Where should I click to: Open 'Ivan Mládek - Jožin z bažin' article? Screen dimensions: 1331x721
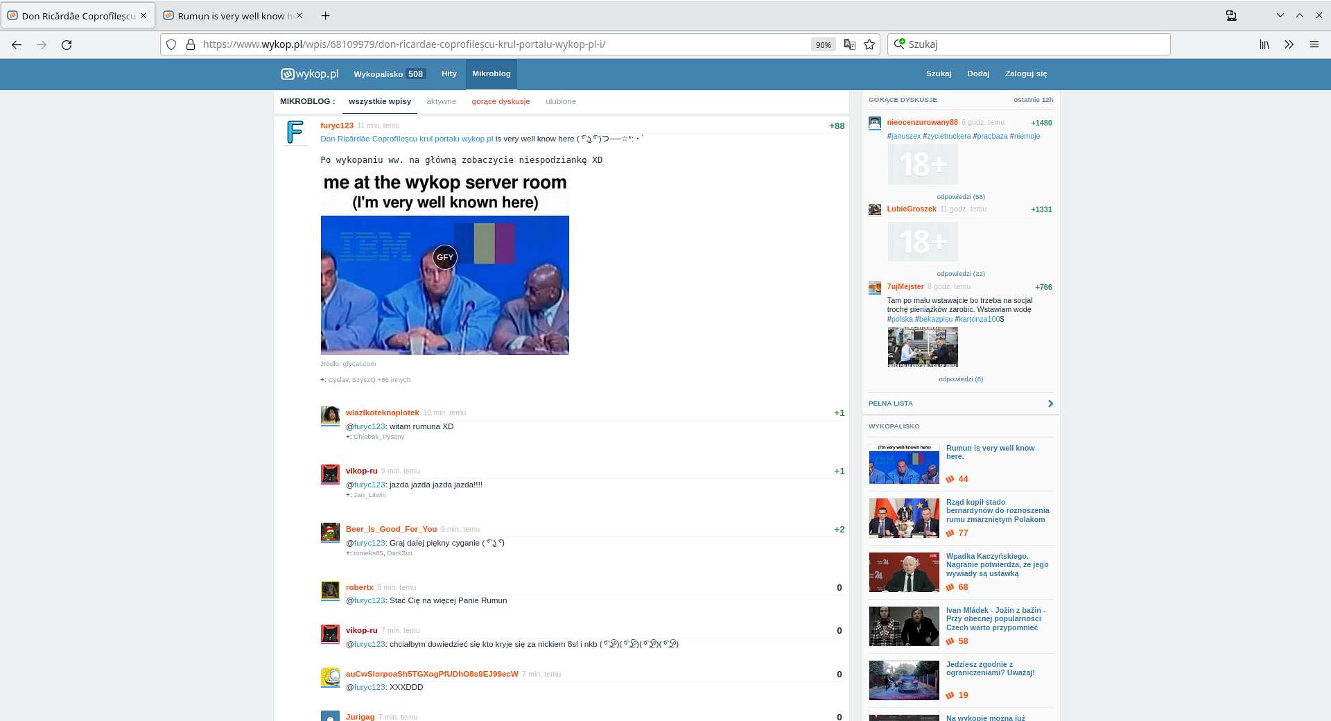tap(996, 619)
